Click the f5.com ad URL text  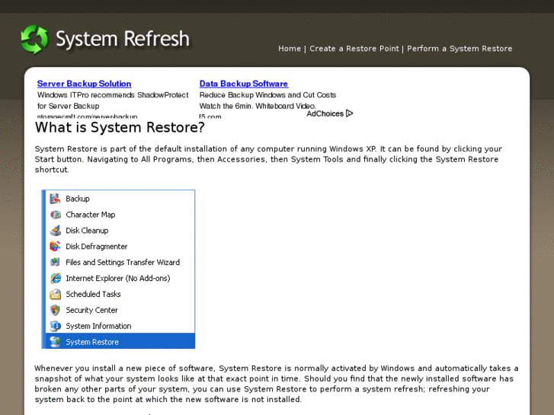coord(210,116)
